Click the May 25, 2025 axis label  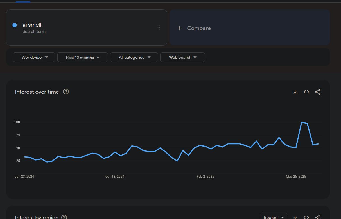coord(296,177)
